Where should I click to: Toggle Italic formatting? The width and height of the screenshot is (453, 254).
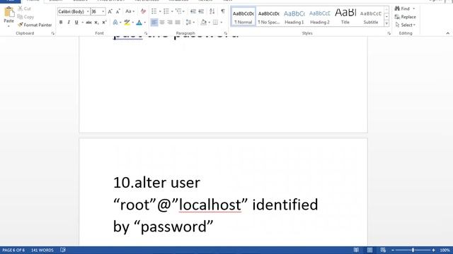point(69,22)
